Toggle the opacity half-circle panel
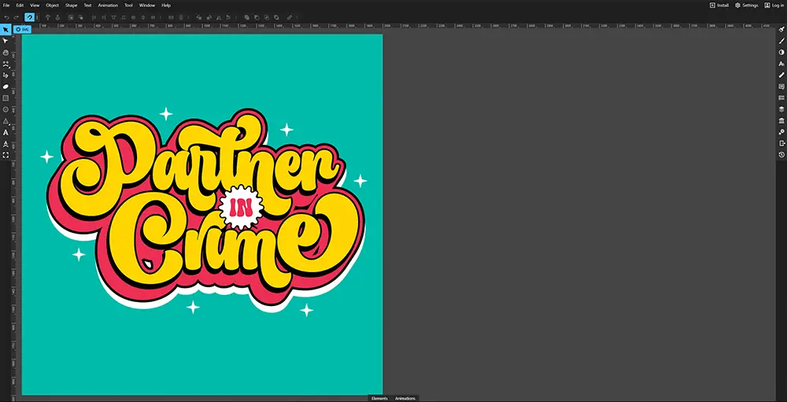The image size is (787, 402). tap(781, 53)
